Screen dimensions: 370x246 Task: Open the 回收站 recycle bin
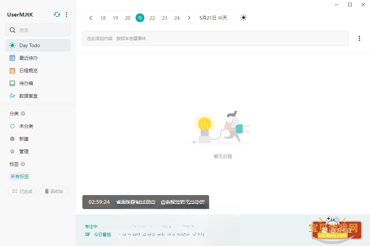54,191
